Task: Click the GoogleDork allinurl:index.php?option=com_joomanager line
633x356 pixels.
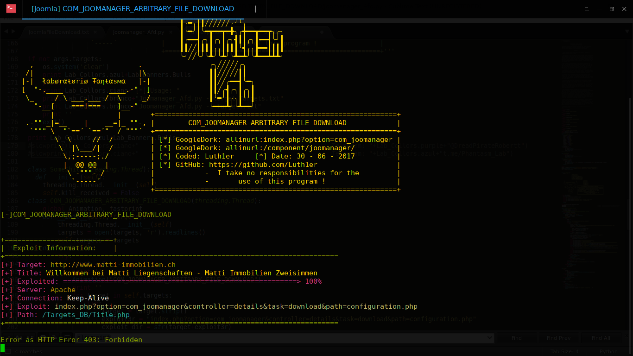Action: coord(276,140)
